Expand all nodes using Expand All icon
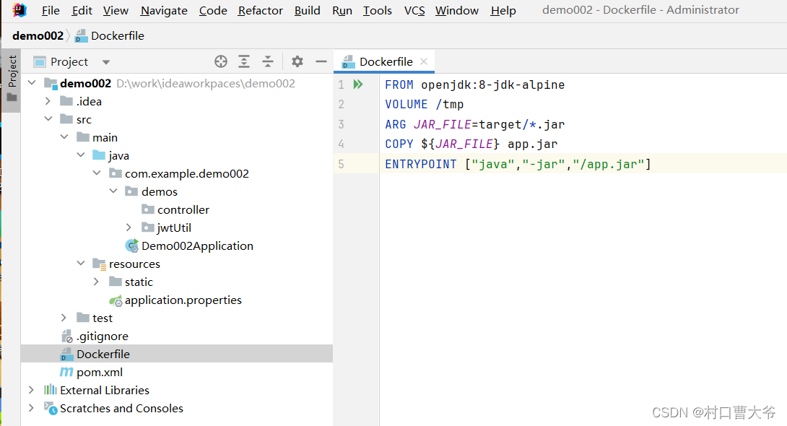Screen dimensions: 787x426 (x=244, y=62)
